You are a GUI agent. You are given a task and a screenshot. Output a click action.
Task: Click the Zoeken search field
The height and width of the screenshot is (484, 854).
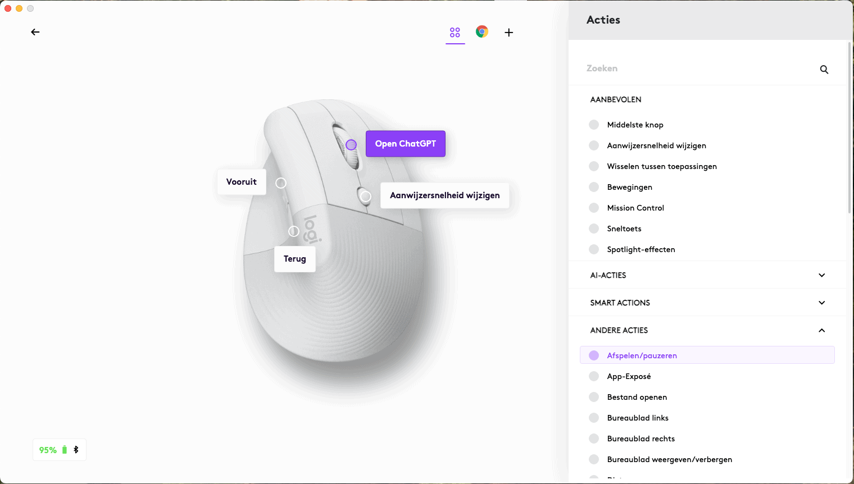pos(697,69)
